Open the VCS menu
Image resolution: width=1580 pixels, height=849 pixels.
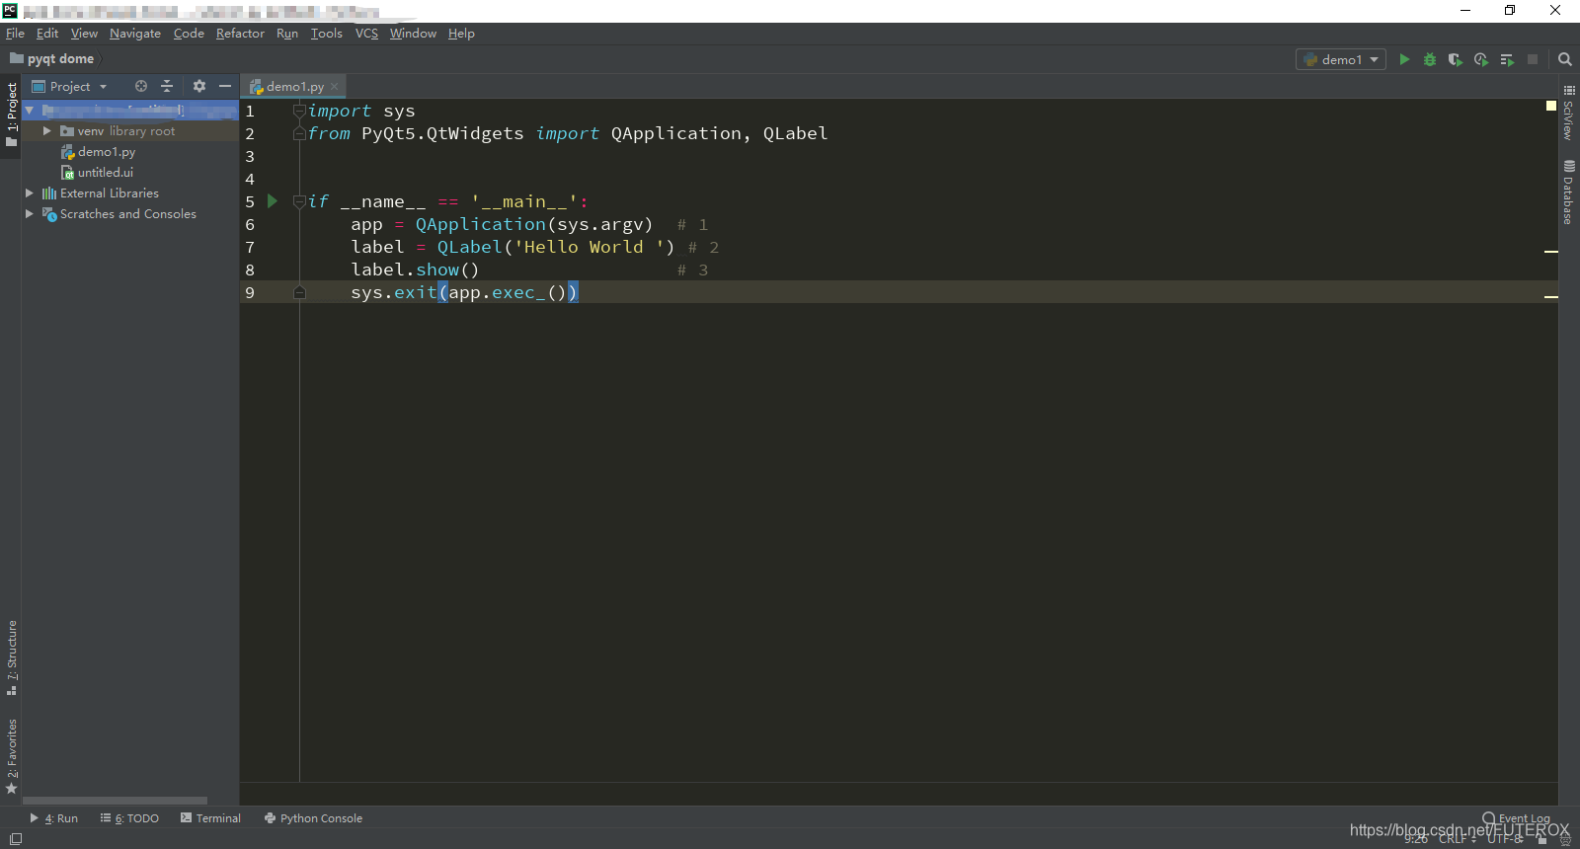(366, 34)
